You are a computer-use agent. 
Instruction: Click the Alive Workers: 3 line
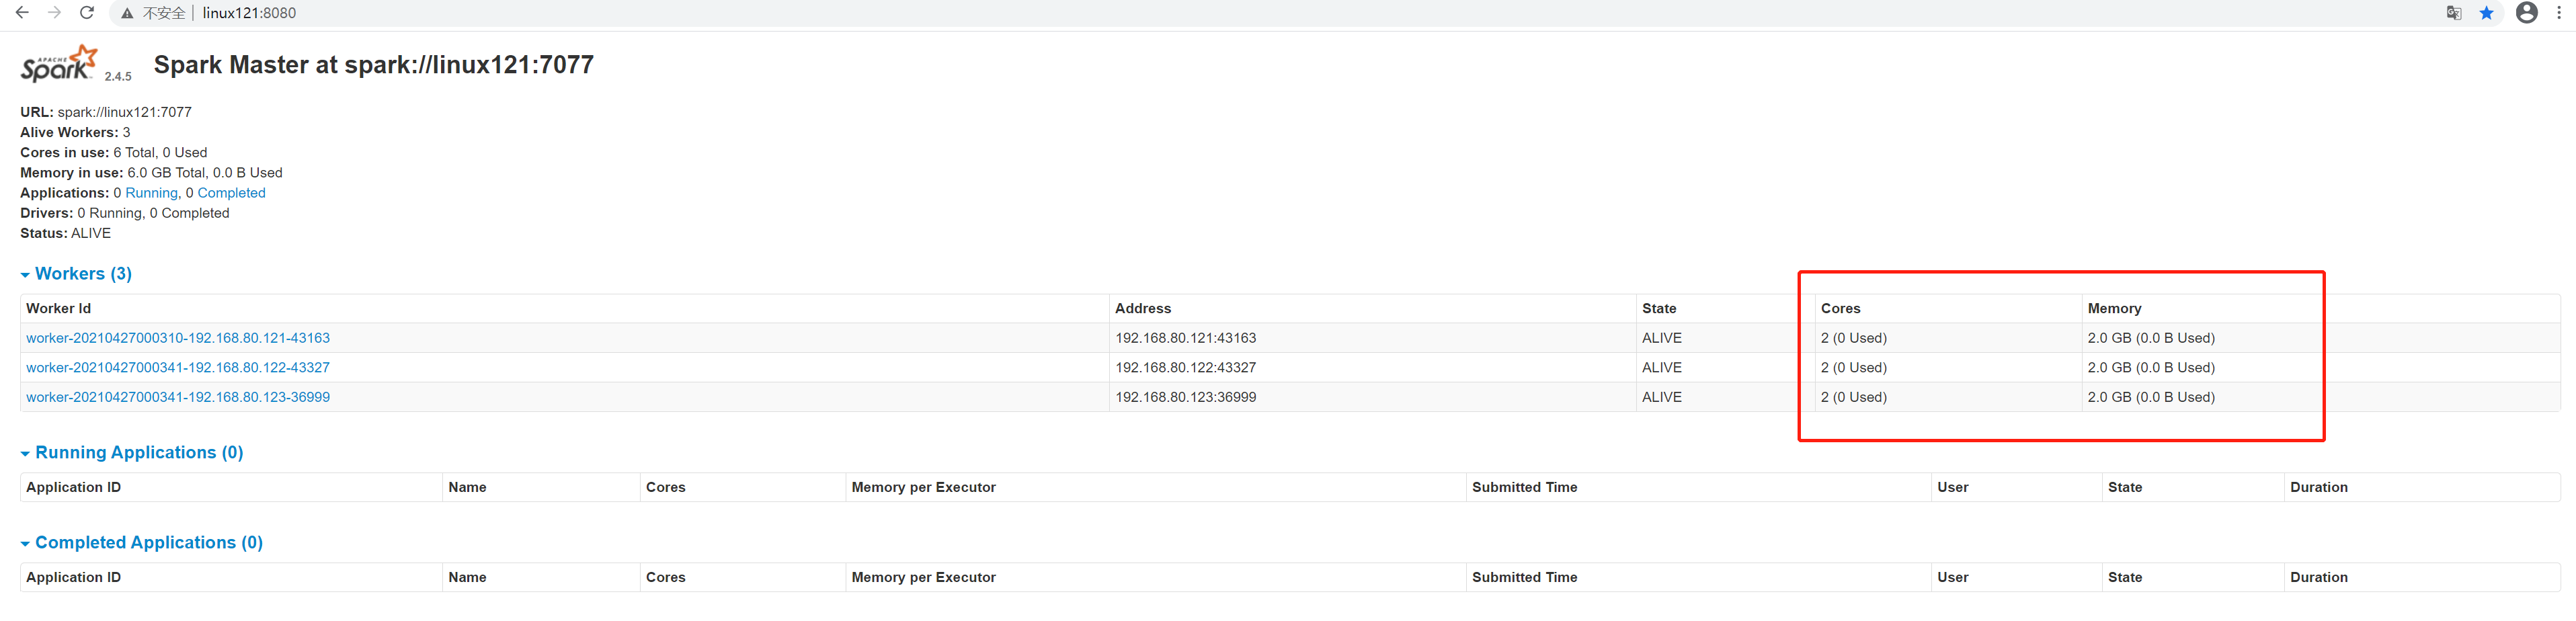coord(75,132)
